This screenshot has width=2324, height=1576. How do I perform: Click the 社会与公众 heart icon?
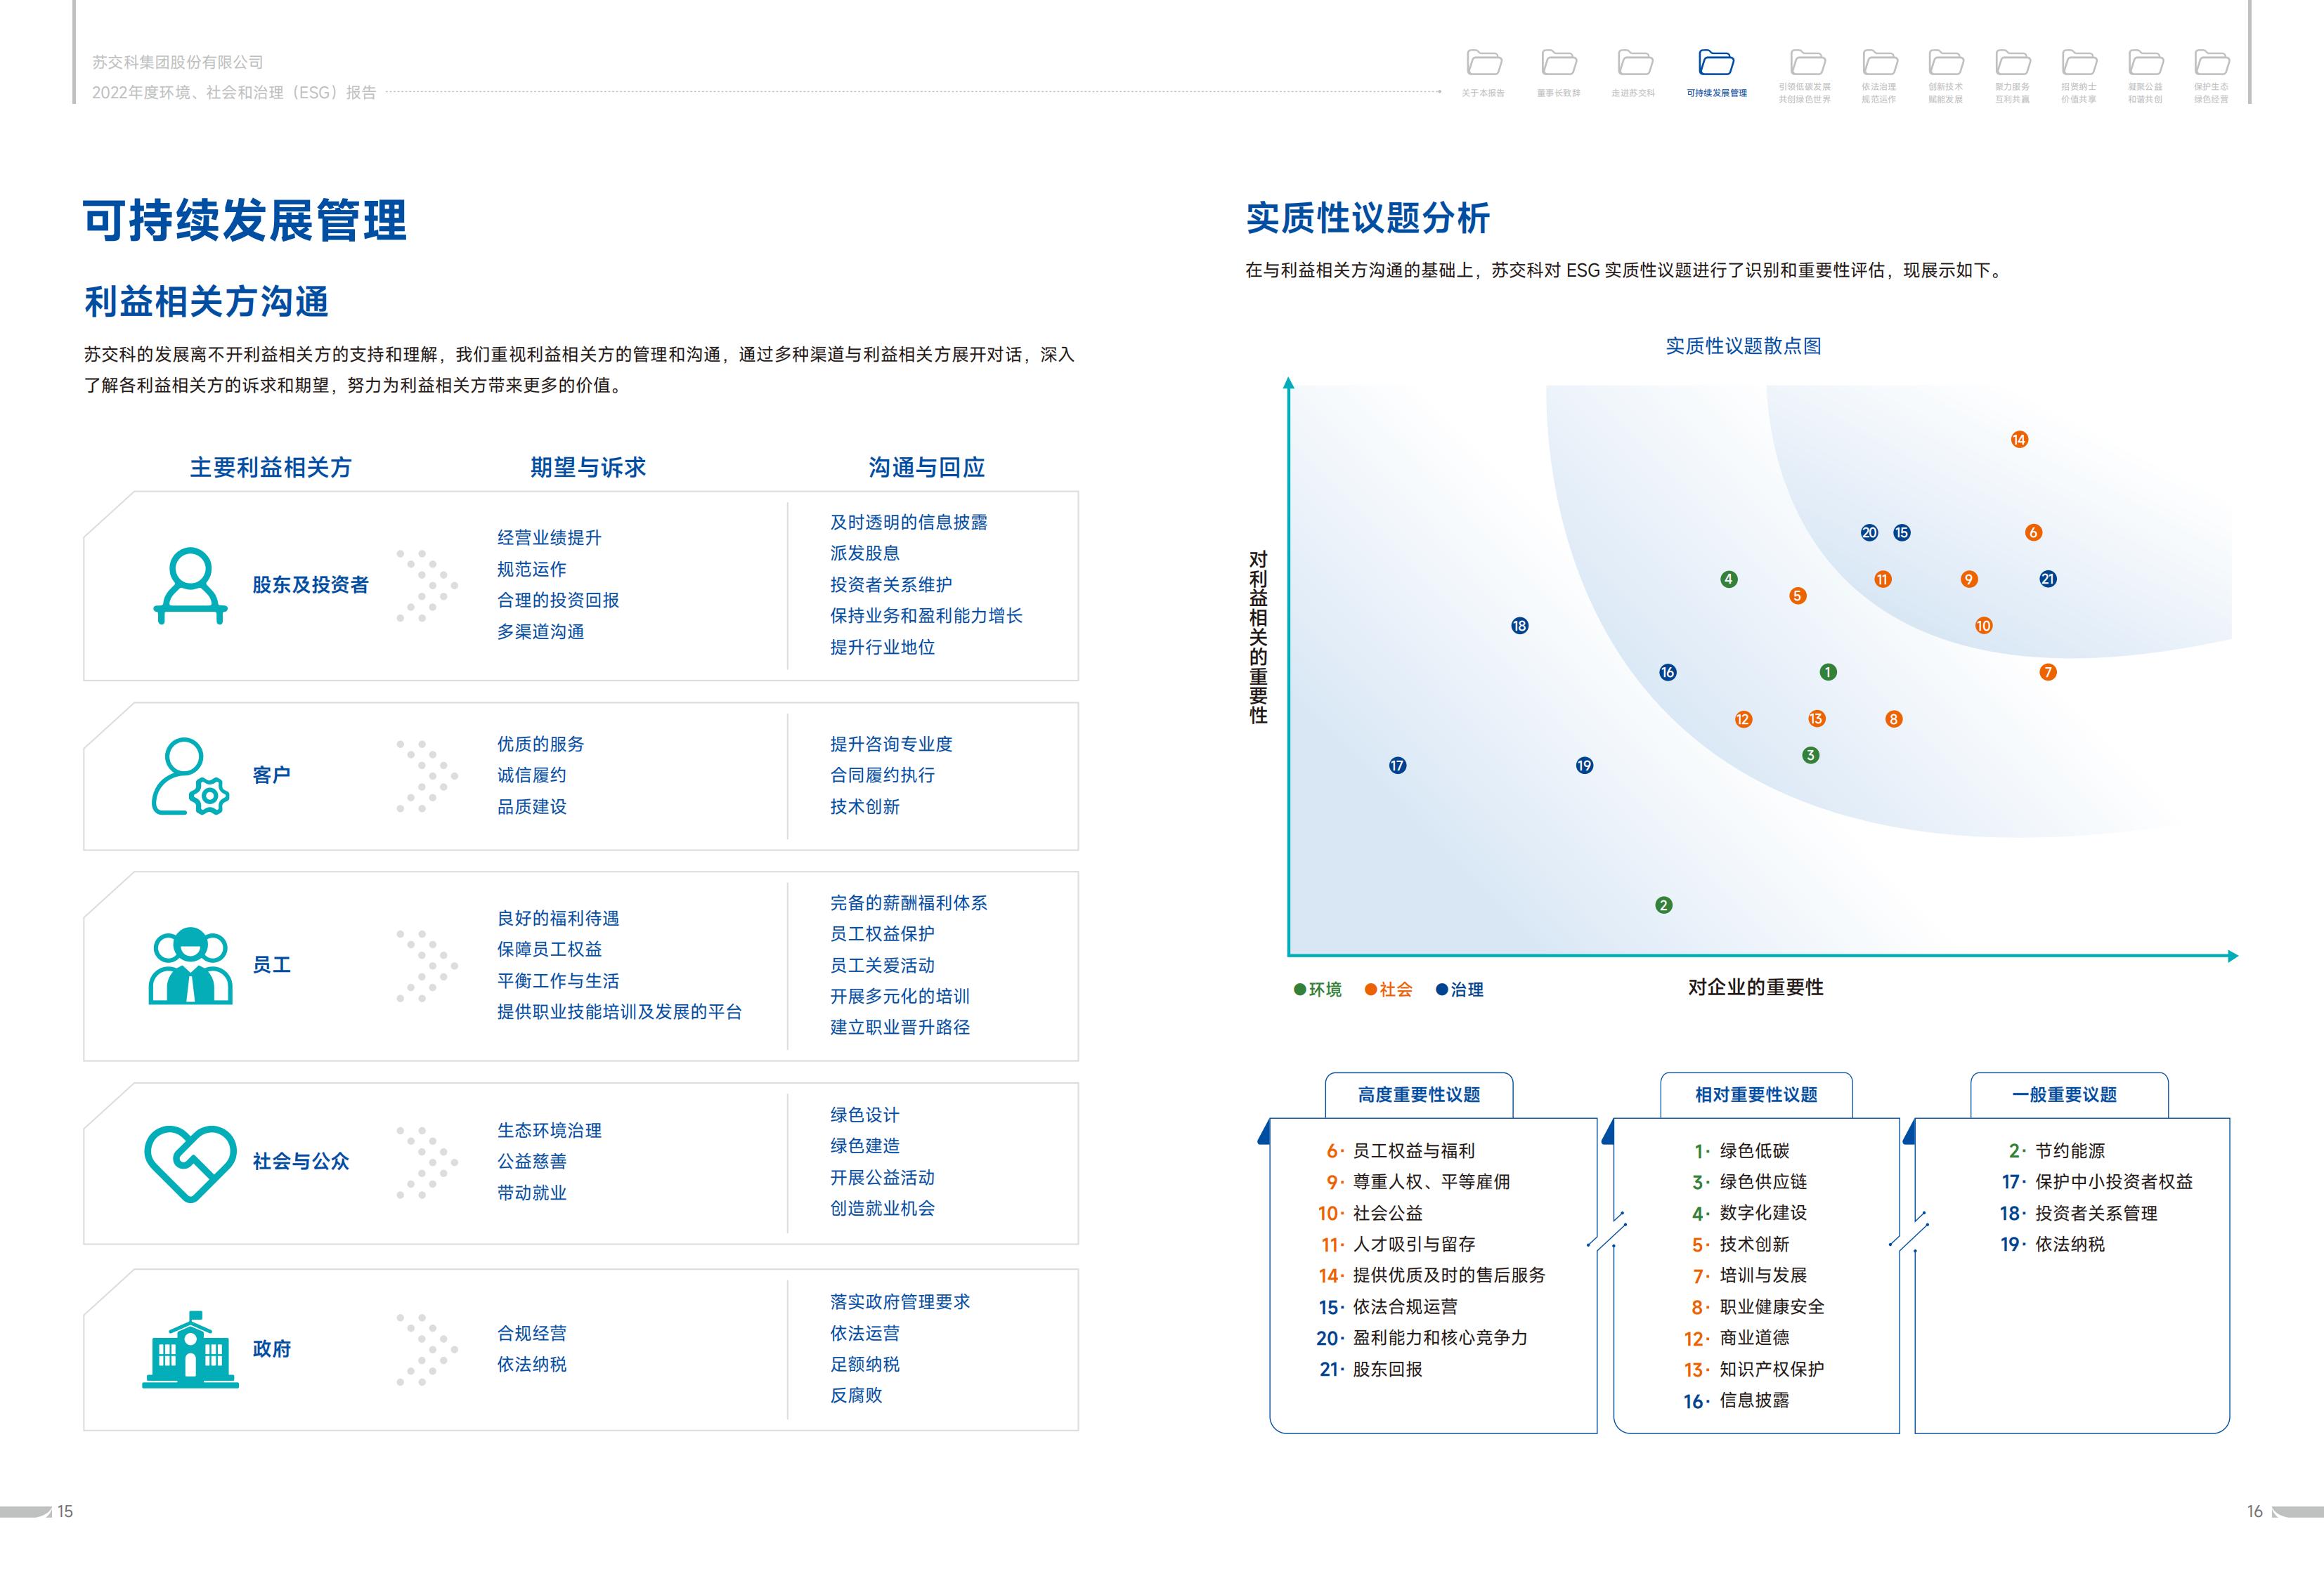pyautogui.click(x=190, y=1163)
